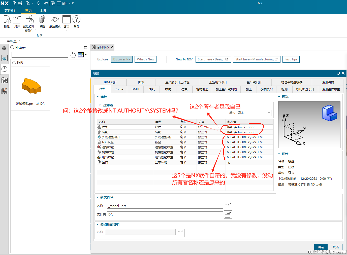This screenshot has width=347, height=255.
Task: Open the settings gear in resource bar
Action: click(4, 48)
